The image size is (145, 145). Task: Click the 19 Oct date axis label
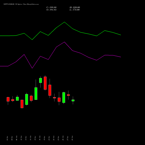(x=44, y=138)
